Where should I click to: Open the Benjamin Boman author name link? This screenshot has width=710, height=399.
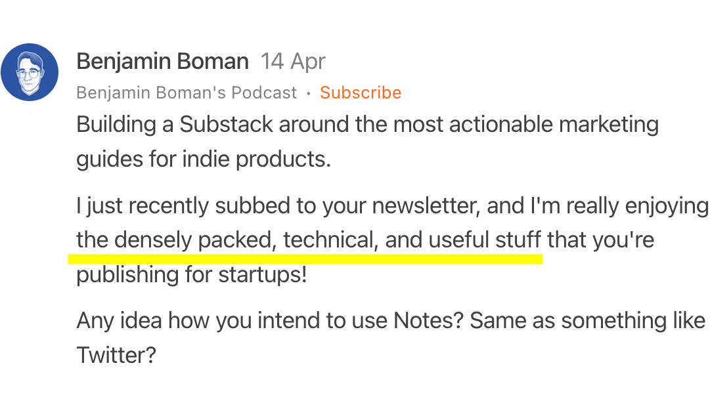162,62
